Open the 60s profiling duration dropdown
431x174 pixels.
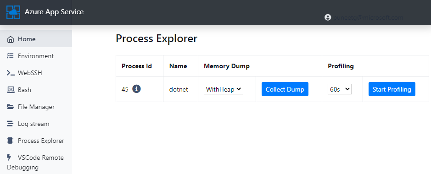coord(340,89)
